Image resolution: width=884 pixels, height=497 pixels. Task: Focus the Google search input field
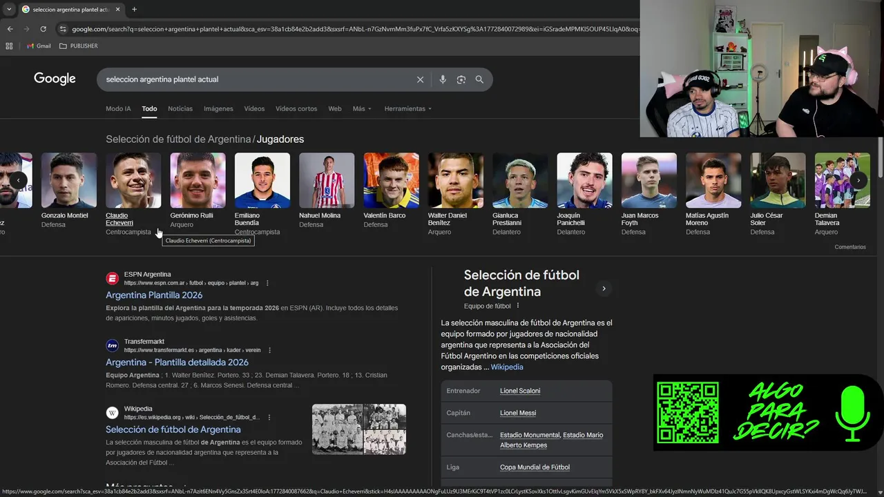pyautogui.click(x=257, y=79)
